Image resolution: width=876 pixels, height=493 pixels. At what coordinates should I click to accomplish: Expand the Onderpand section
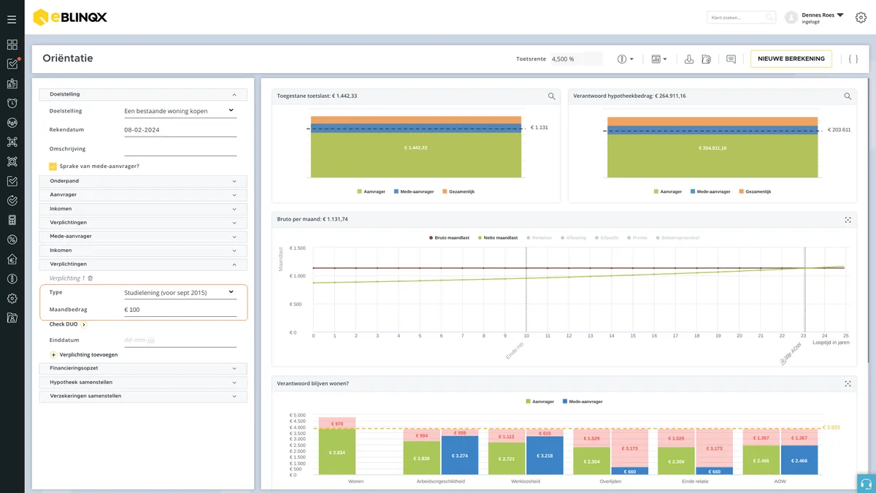143,181
